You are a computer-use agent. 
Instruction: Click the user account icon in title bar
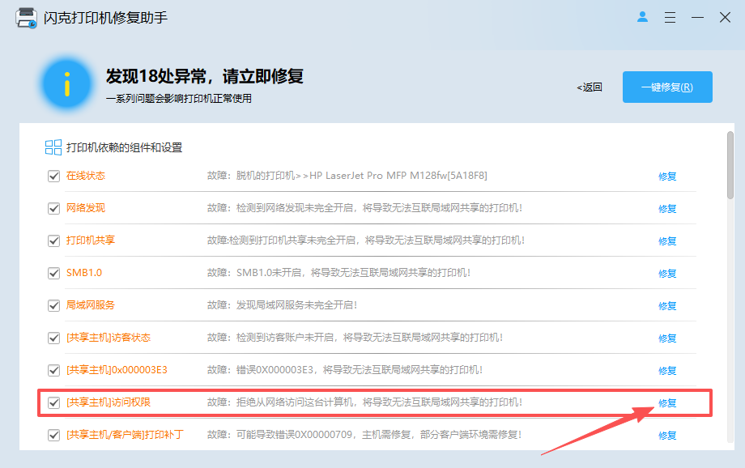(x=642, y=17)
